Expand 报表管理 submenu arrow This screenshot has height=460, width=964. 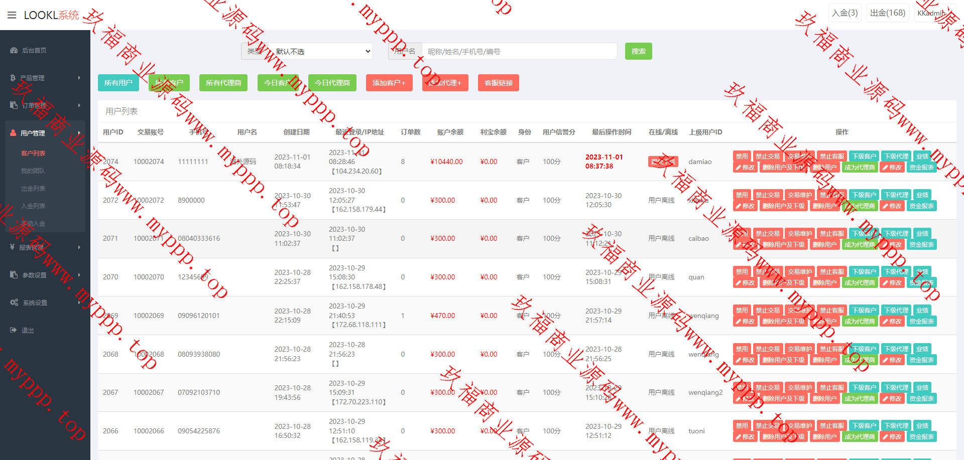click(79, 247)
